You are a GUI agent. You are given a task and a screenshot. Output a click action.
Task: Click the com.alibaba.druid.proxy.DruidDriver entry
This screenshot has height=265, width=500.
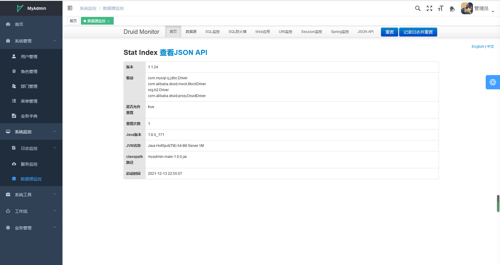[177, 96]
